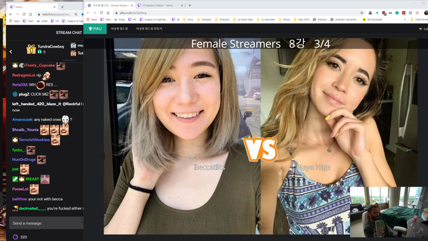The image size is (428, 241).
Task: Open League of Legends bookmark in piku window
Action: pos(153,19)
